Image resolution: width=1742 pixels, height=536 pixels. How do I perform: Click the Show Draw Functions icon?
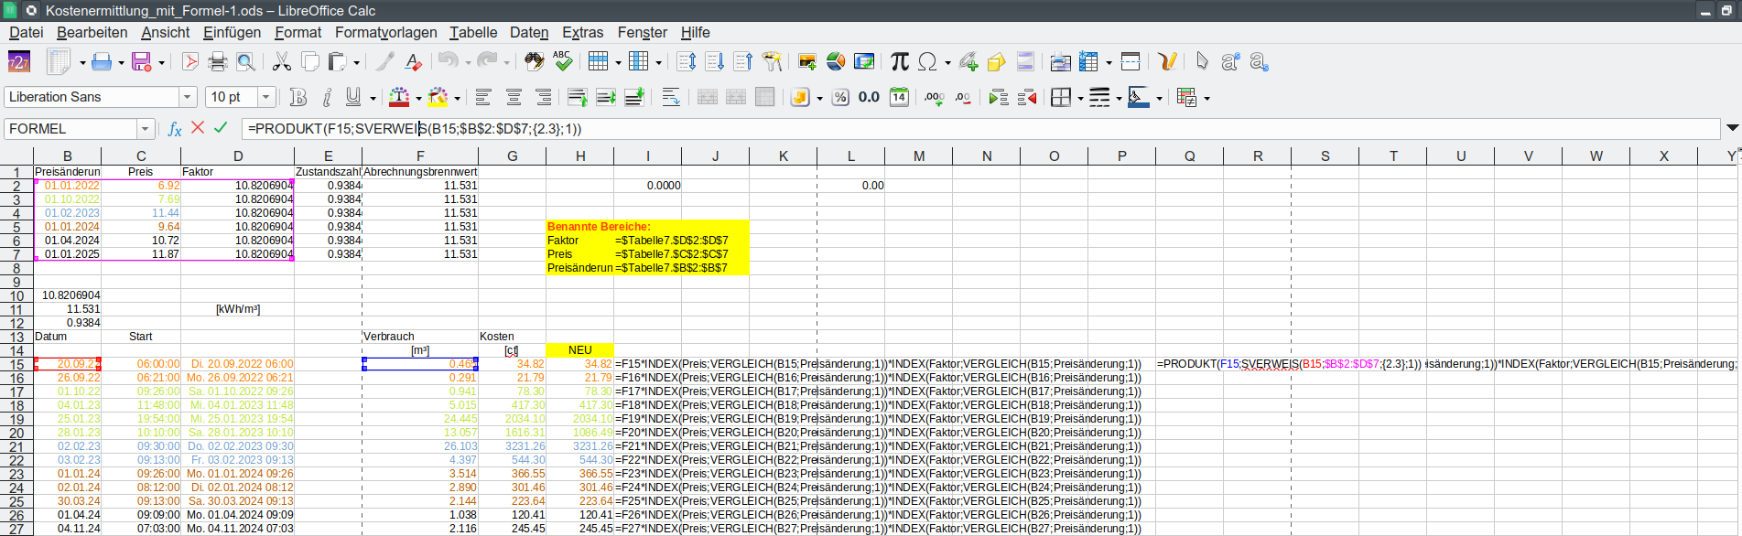tap(1167, 61)
